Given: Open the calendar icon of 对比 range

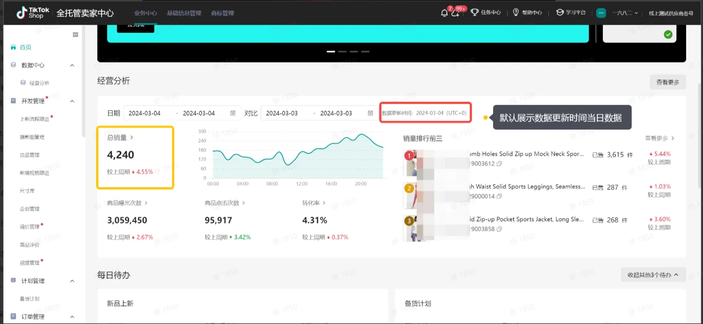Looking at the screenshot, I should 370,113.
